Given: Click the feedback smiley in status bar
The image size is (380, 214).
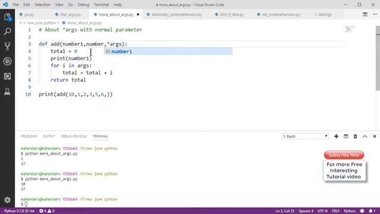Looking at the screenshot, I should tap(362, 211).
